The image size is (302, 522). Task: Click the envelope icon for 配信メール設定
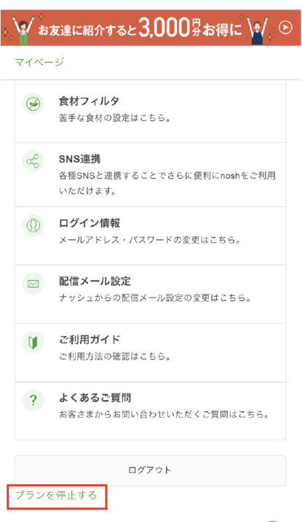click(x=33, y=284)
